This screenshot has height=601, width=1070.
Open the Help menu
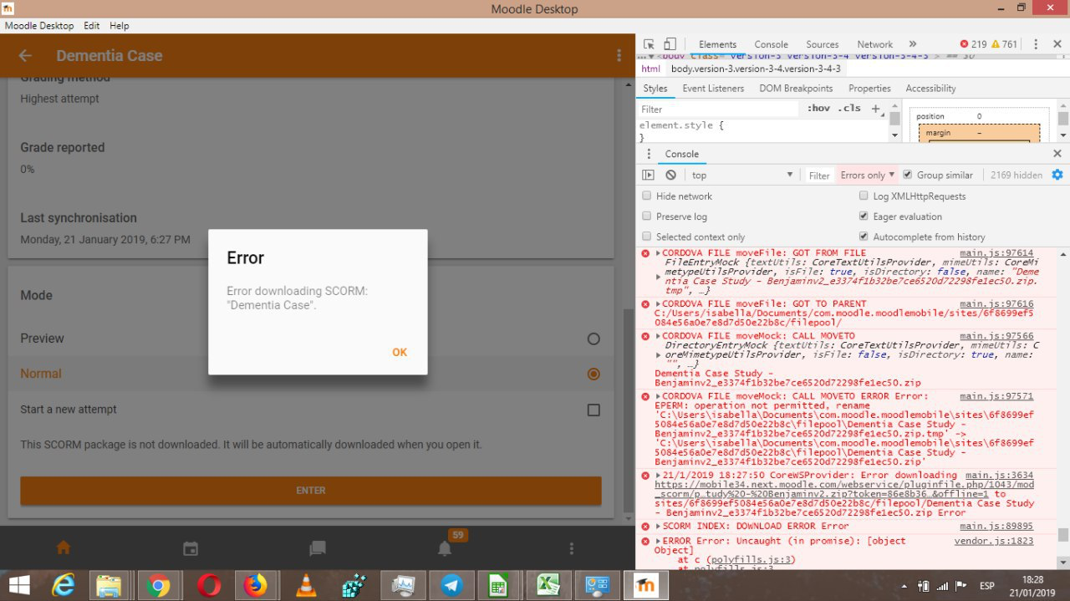(120, 26)
